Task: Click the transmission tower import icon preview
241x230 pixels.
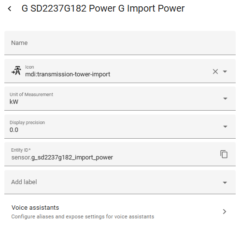Action: click(x=16, y=71)
